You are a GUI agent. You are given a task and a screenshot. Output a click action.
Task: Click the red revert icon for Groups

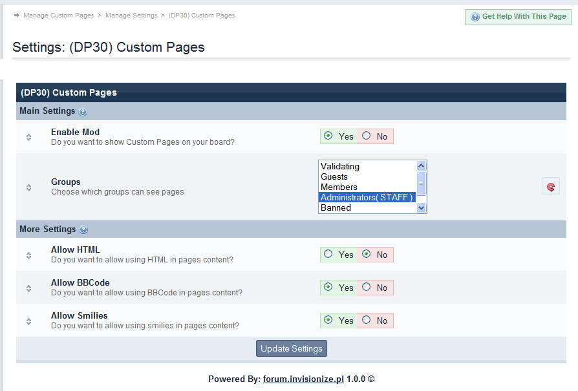click(x=550, y=187)
